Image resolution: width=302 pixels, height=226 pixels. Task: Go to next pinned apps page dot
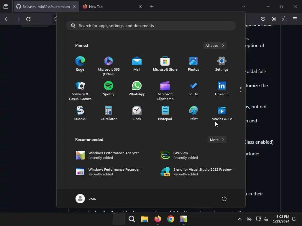(241, 92)
